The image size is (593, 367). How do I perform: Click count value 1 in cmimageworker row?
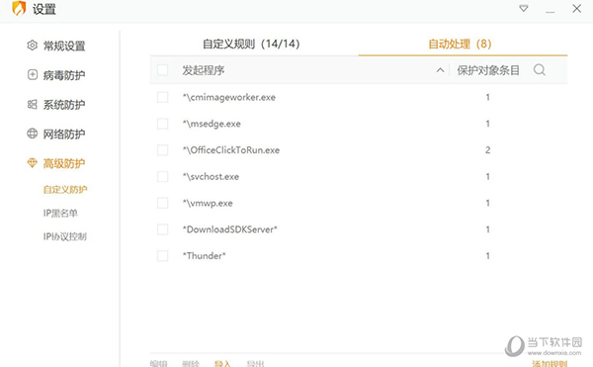coord(488,97)
